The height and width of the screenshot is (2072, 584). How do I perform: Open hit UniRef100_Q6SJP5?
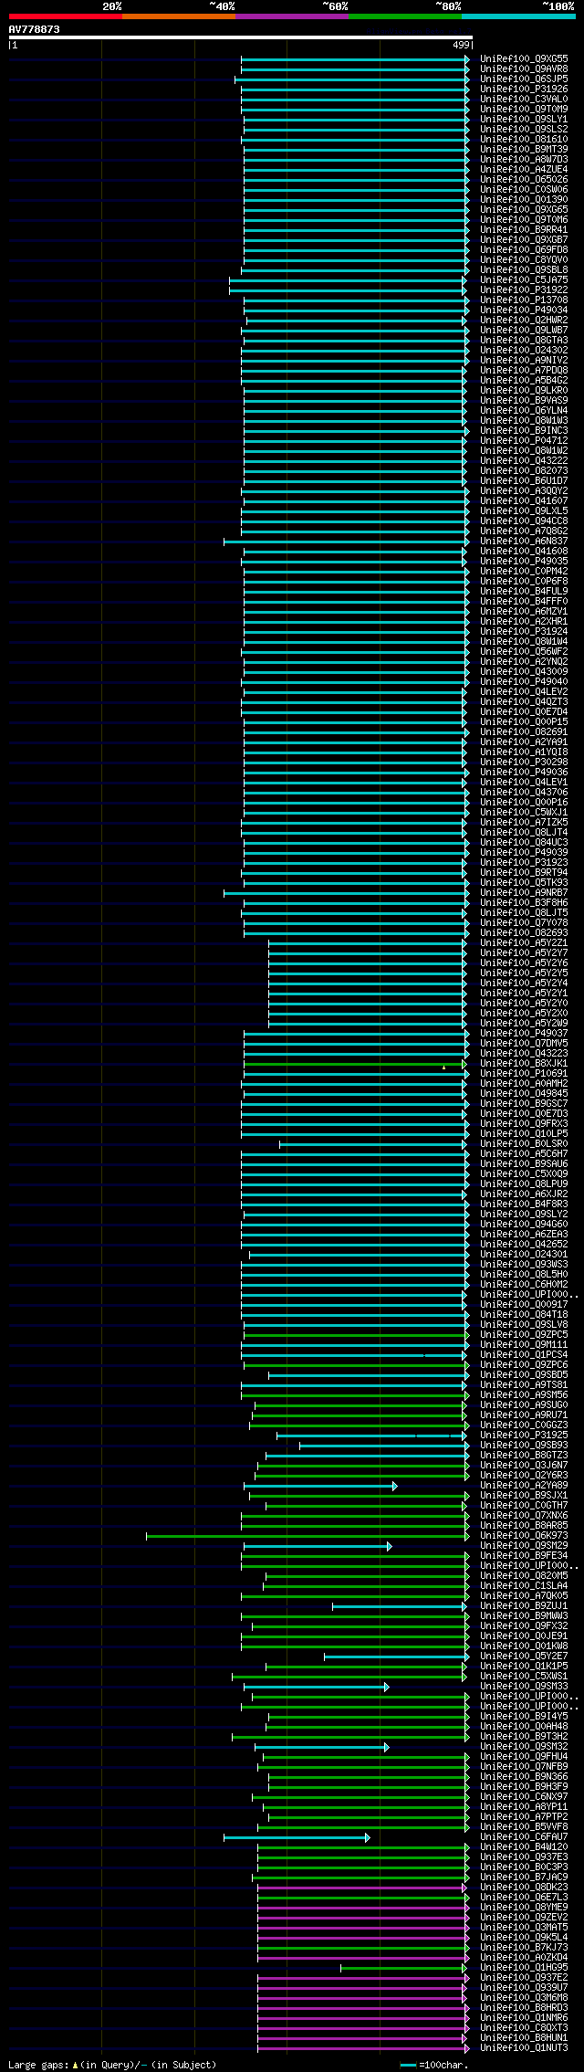click(x=524, y=79)
